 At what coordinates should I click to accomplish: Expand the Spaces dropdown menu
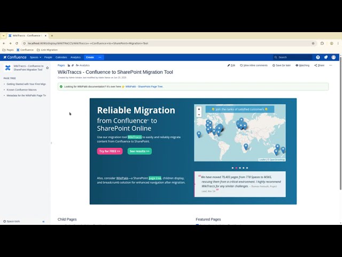point(35,57)
